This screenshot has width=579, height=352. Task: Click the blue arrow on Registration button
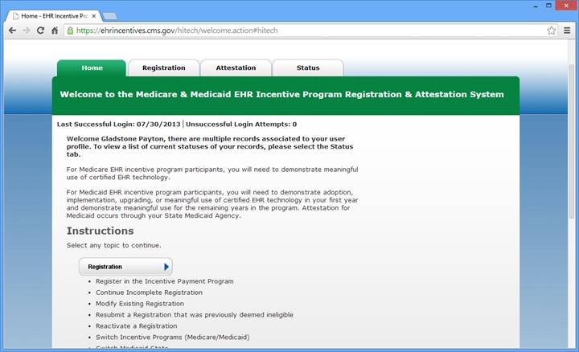[x=166, y=267]
